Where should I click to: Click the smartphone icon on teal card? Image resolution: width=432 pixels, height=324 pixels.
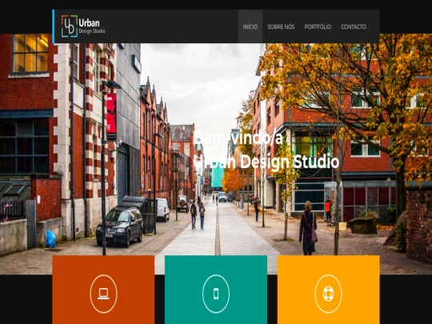pyautogui.click(x=216, y=294)
